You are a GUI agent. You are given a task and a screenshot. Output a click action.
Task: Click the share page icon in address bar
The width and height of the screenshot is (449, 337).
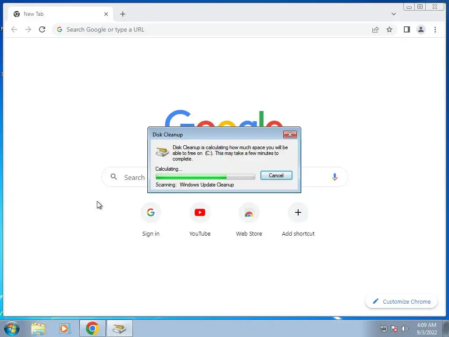coord(375,29)
